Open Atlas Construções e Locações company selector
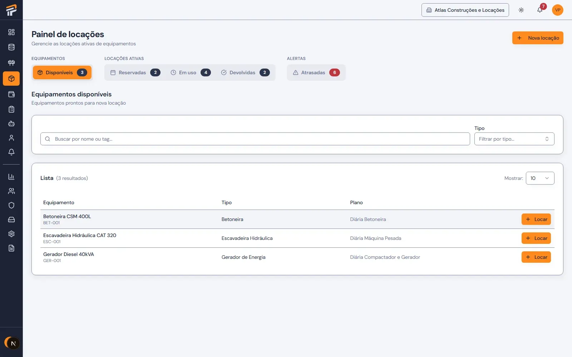 (x=465, y=10)
